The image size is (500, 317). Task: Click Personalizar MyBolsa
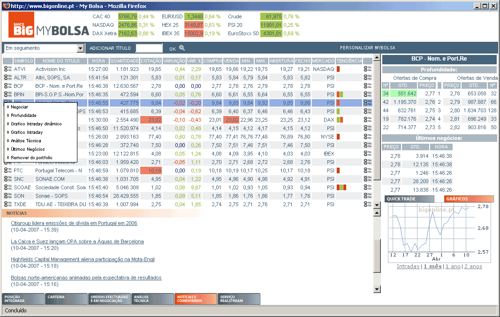click(367, 48)
